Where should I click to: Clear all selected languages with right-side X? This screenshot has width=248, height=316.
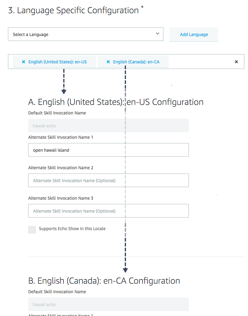click(x=236, y=62)
